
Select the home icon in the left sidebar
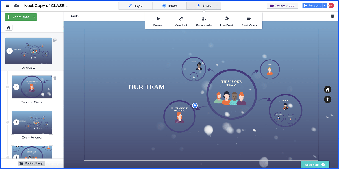(8, 27)
